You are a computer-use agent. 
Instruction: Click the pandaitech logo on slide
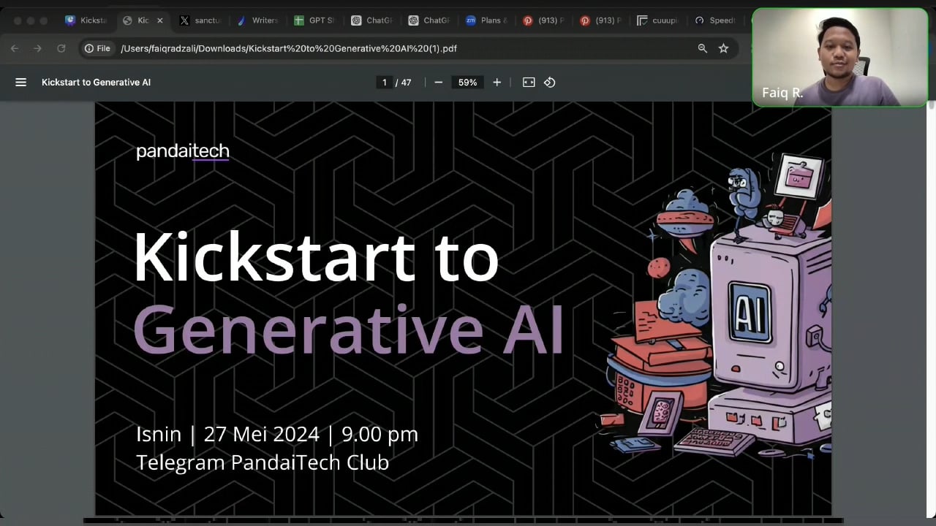point(183,151)
